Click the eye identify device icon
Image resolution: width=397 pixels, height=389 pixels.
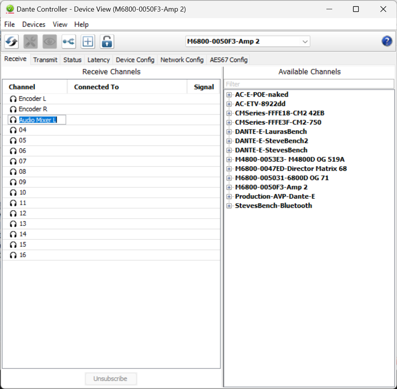point(50,42)
